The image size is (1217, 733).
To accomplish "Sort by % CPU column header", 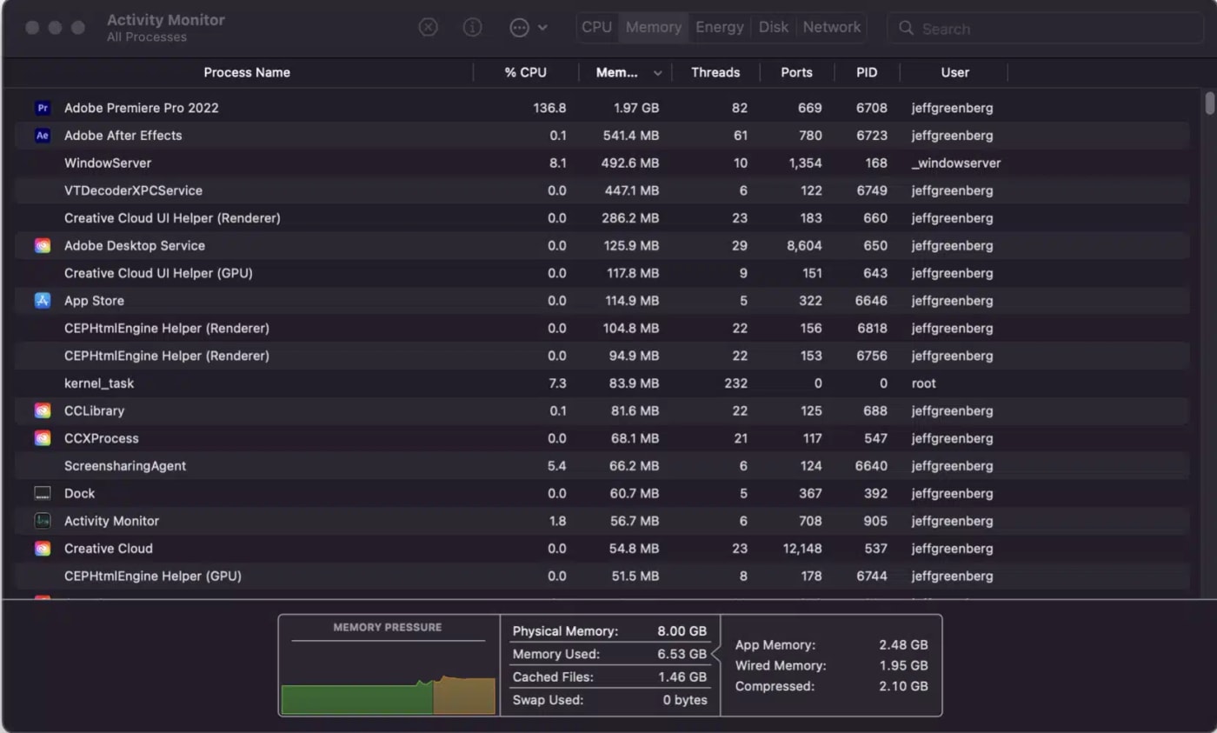I will 526,72.
